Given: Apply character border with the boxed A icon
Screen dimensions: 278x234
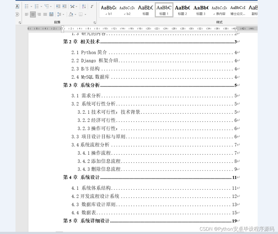Looking at the screenshot, I should click(x=17, y=6).
